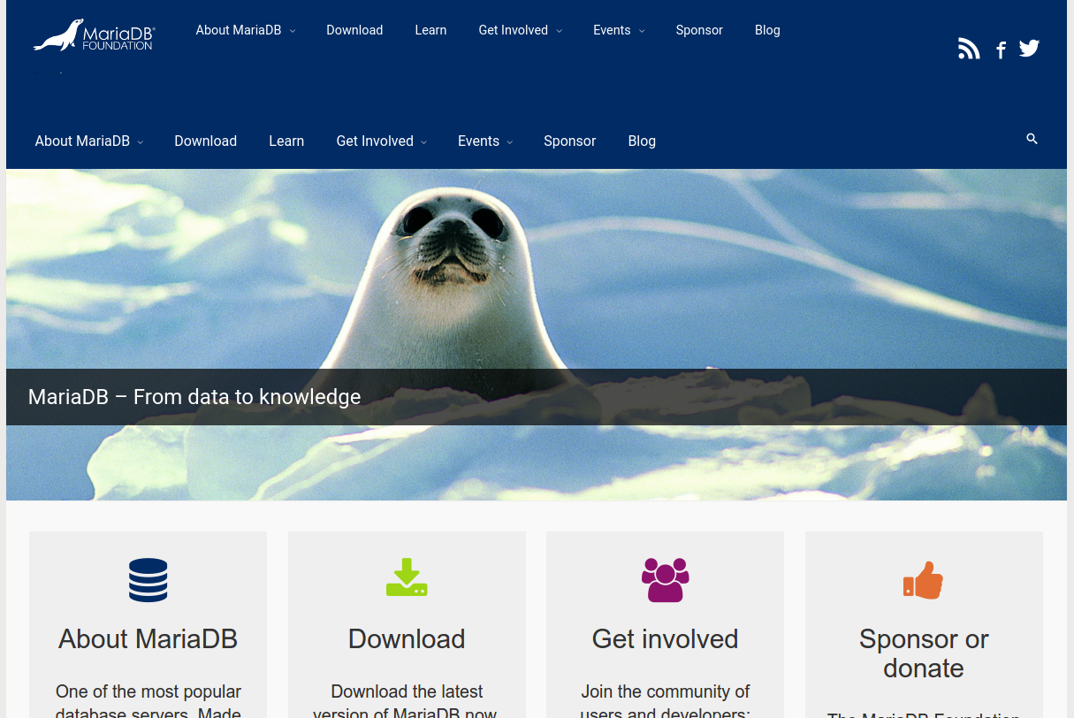This screenshot has width=1074, height=718.
Task: Click the database stack icon above About MariaDB
Action: tap(149, 580)
